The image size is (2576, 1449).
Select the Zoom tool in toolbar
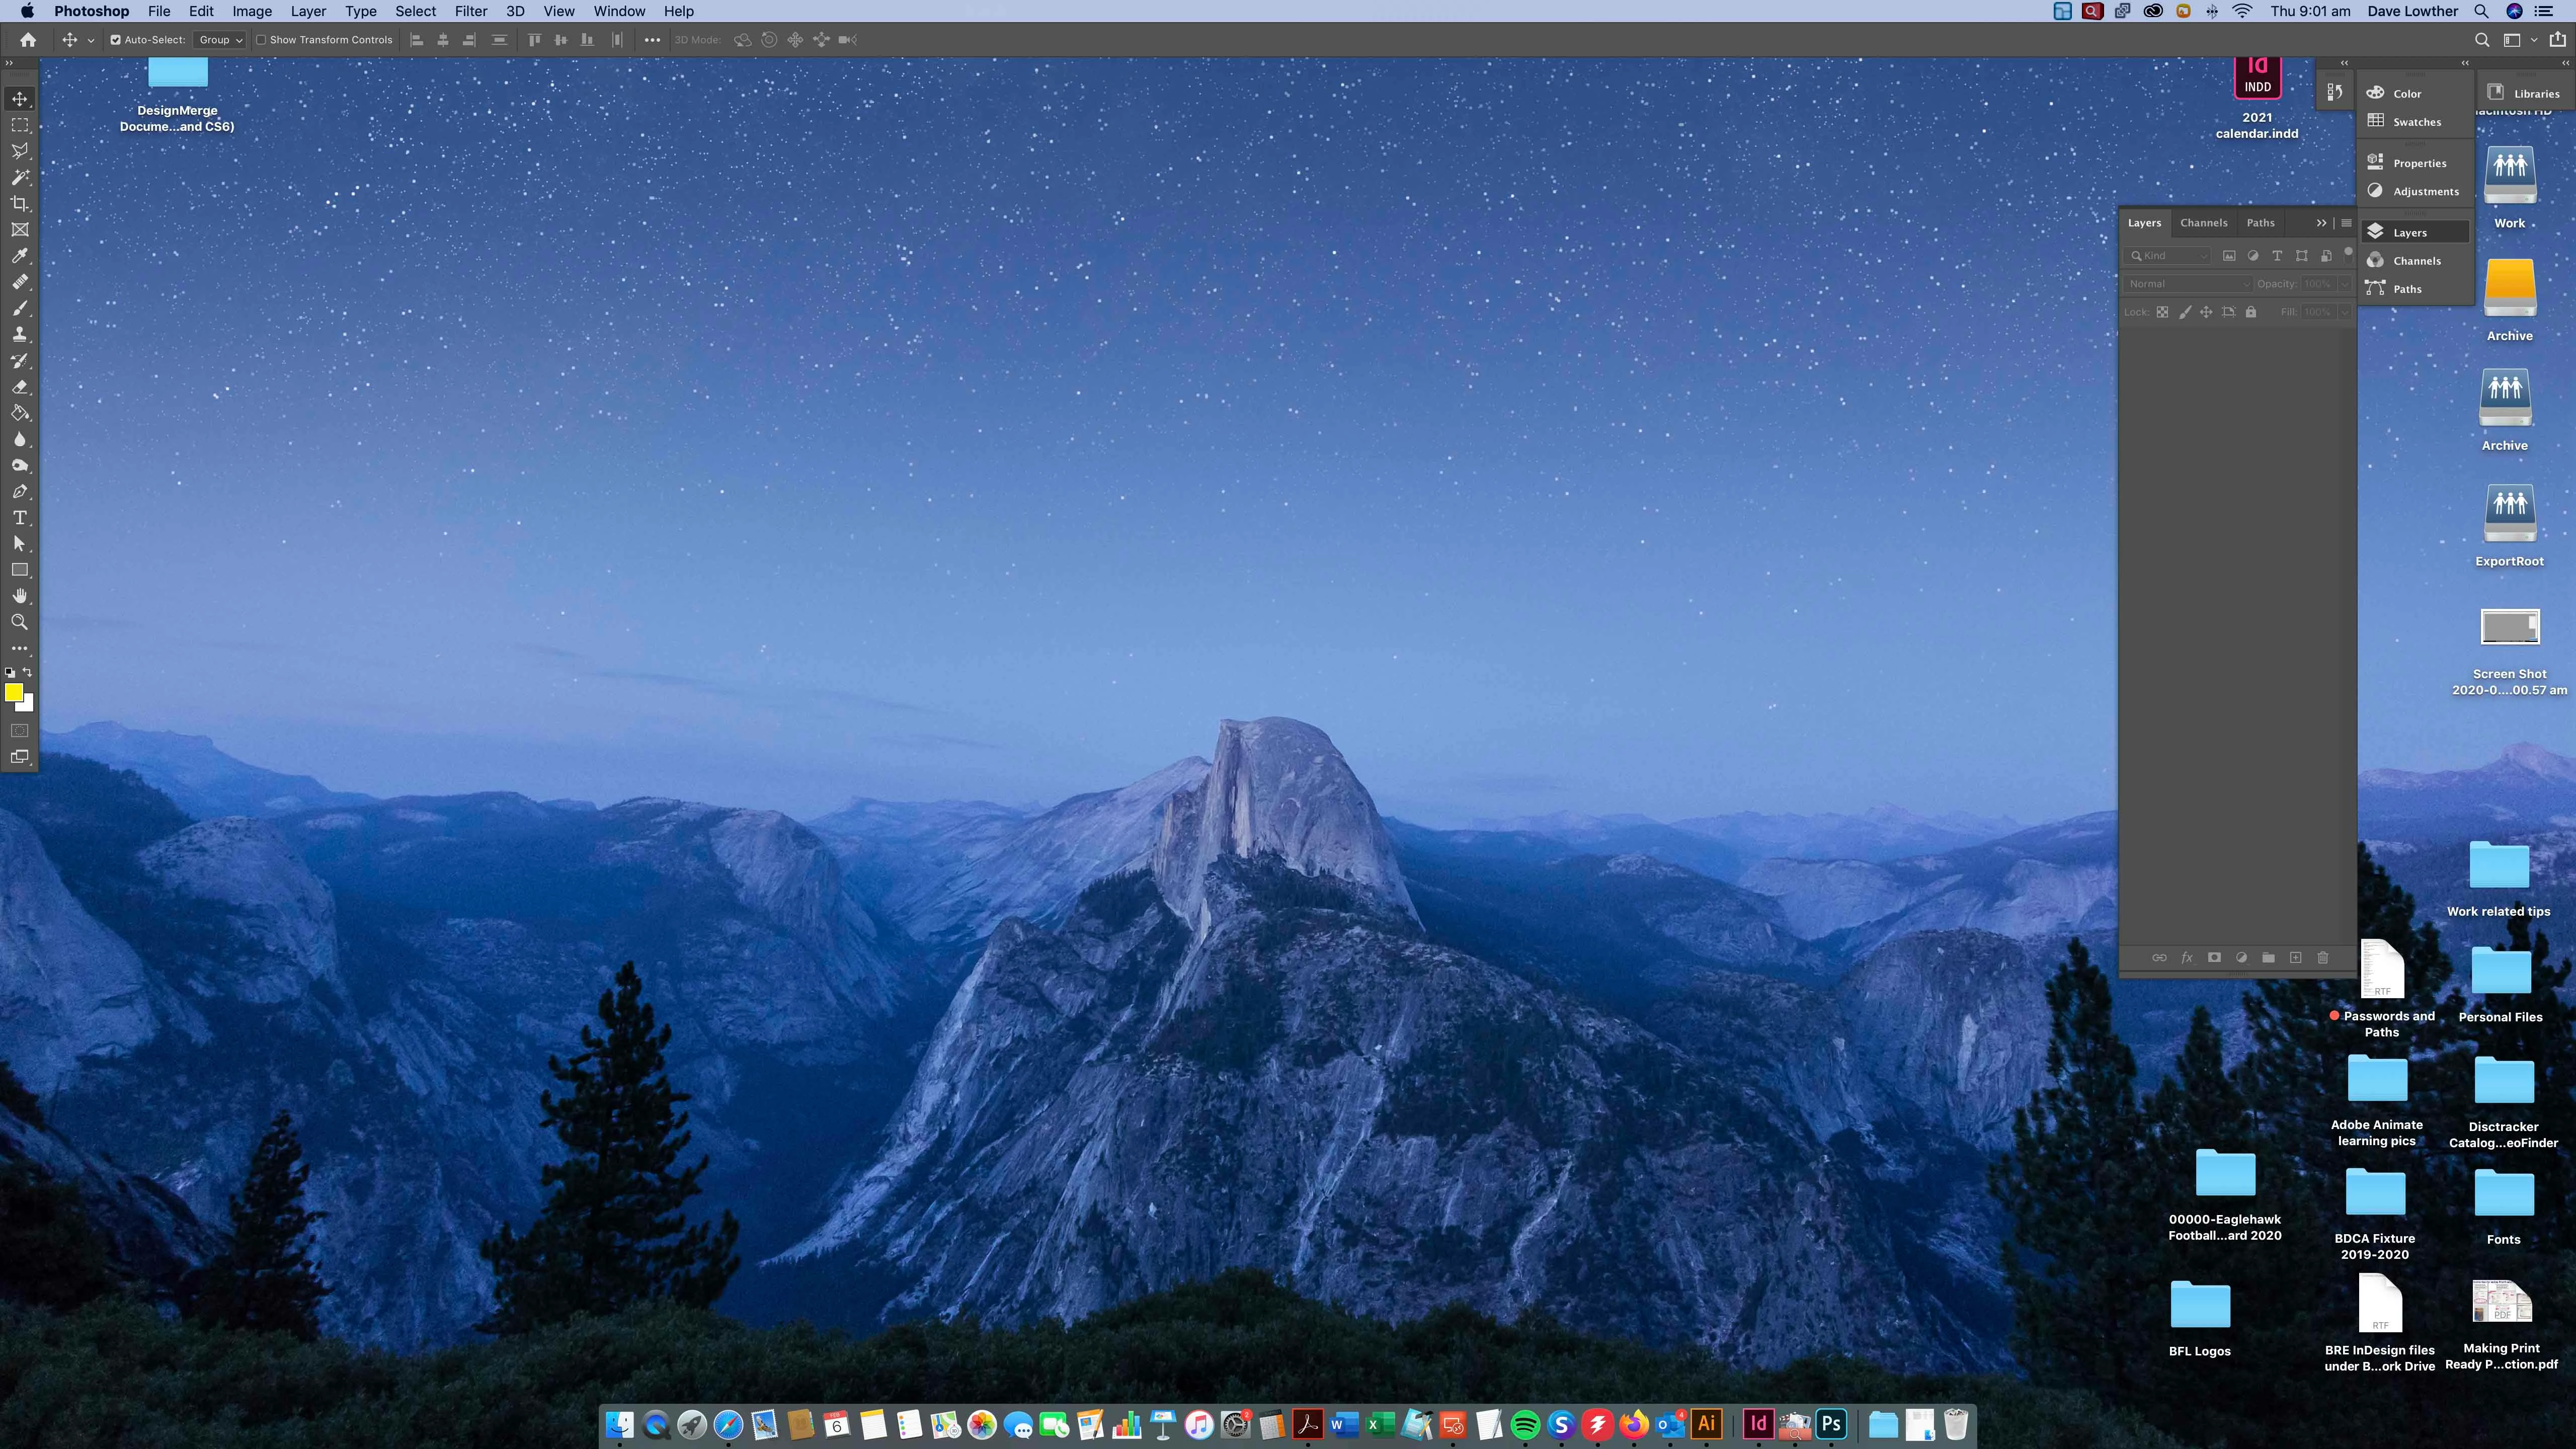pyautogui.click(x=19, y=622)
